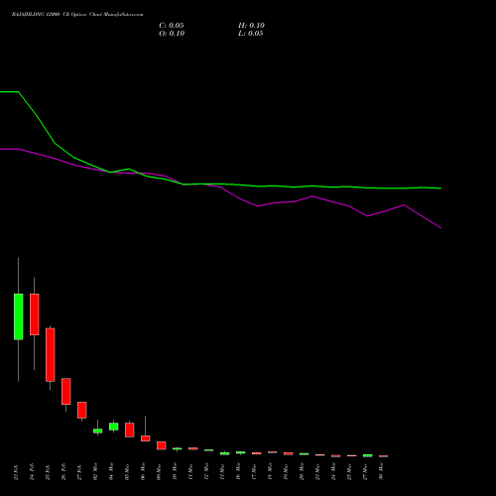This screenshot has height=496, width=496.
Task: Click the high value 'H: 0.10'
Action: point(251,26)
